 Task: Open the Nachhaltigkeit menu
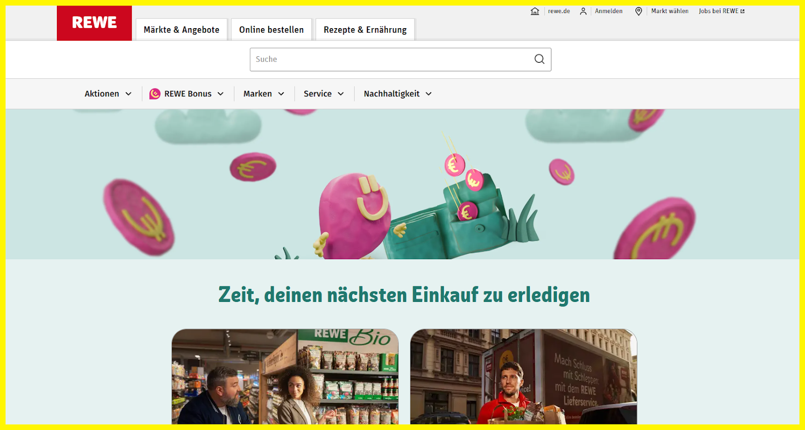pos(391,94)
